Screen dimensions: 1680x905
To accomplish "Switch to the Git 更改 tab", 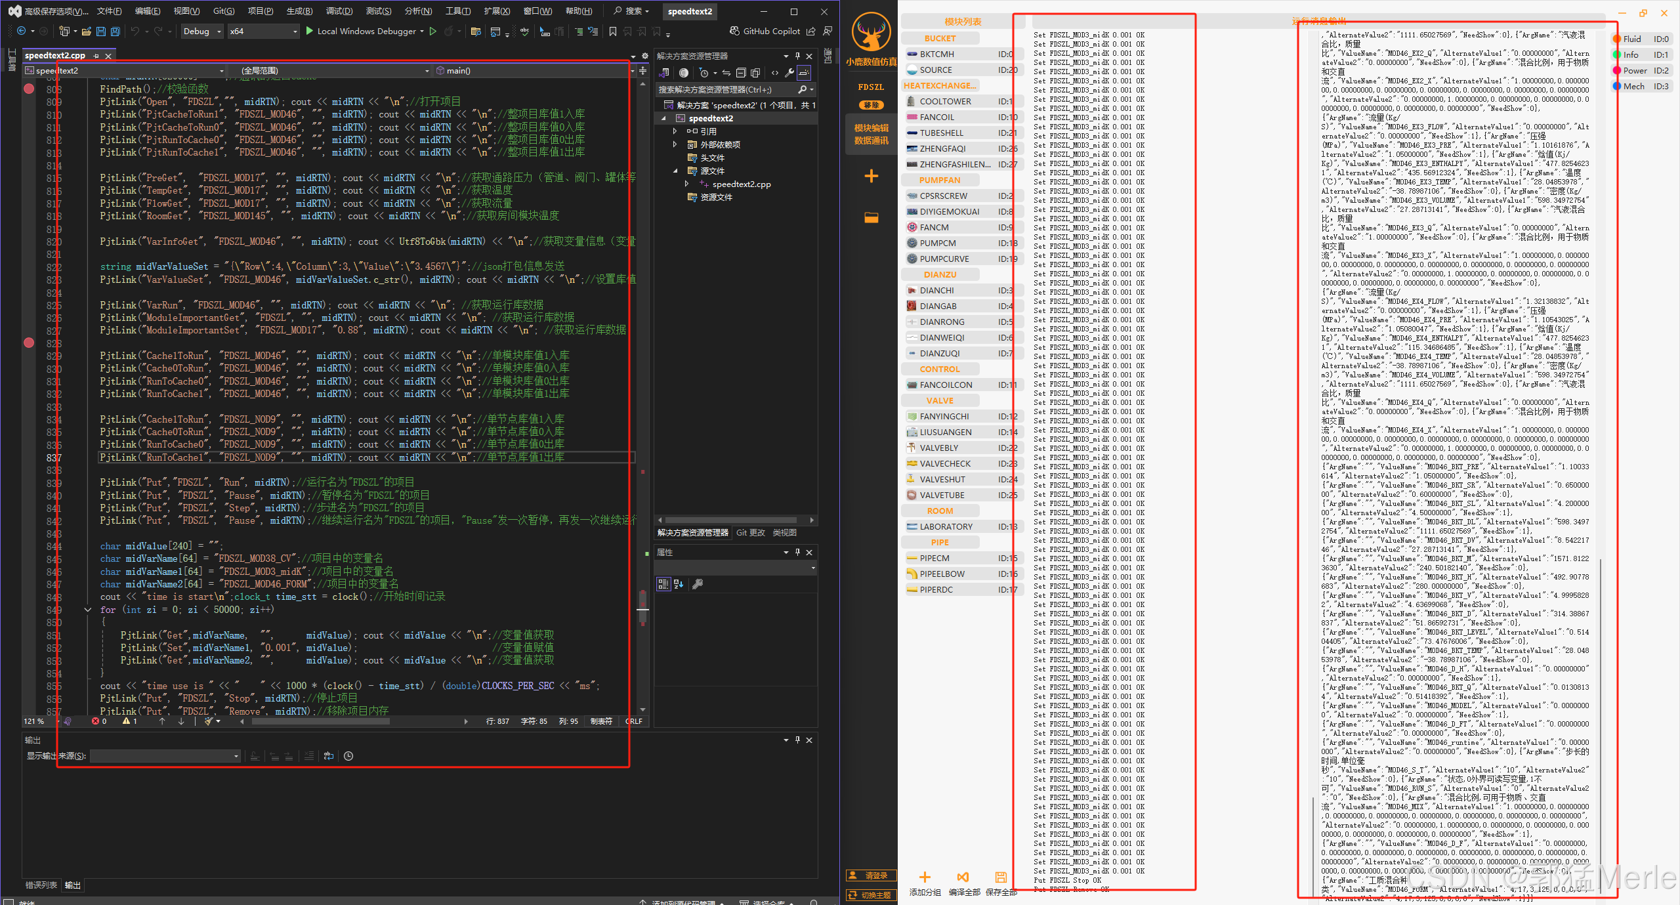I will 750,533.
